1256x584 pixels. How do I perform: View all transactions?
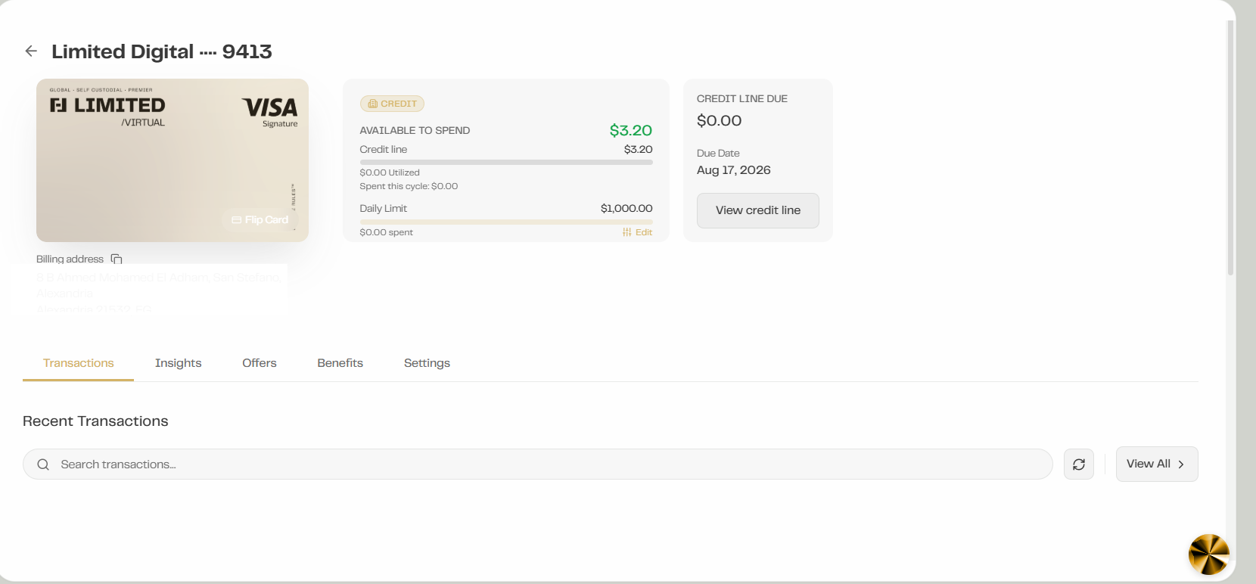tap(1157, 464)
